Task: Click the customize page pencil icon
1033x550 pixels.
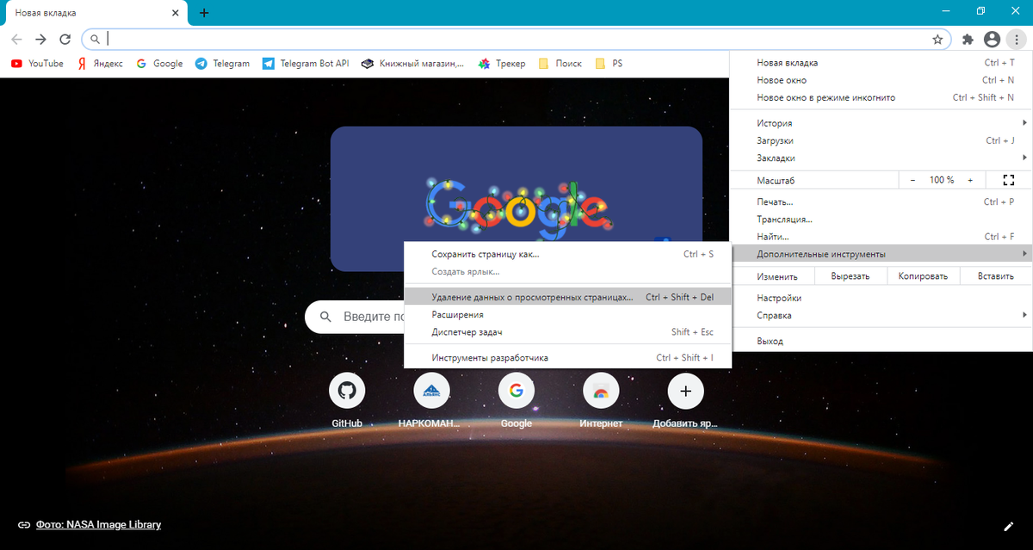Action: 1009,526
